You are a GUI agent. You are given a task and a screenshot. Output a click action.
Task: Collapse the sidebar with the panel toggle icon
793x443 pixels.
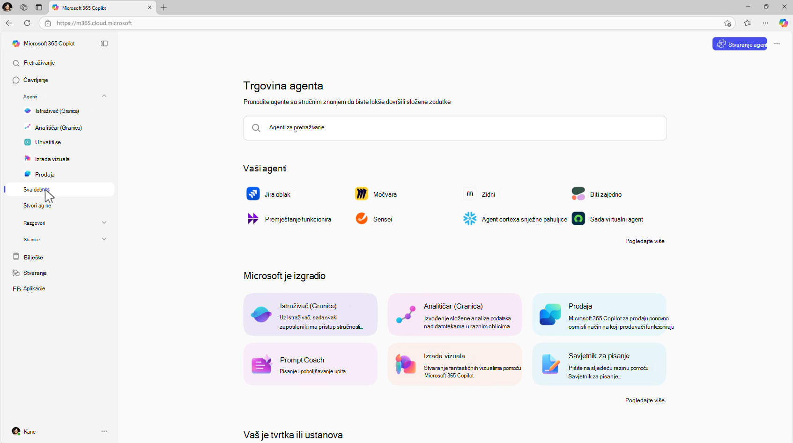pyautogui.click(x=104, y=44)
